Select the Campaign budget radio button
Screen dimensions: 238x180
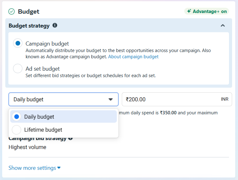pyautogui.click(x=18, y=43)
